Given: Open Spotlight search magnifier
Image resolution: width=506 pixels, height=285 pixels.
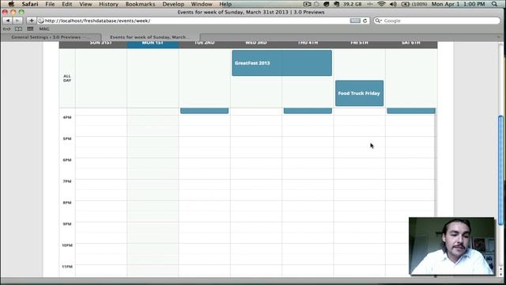Looking at the screenshot, I should [x=494, y=4].
